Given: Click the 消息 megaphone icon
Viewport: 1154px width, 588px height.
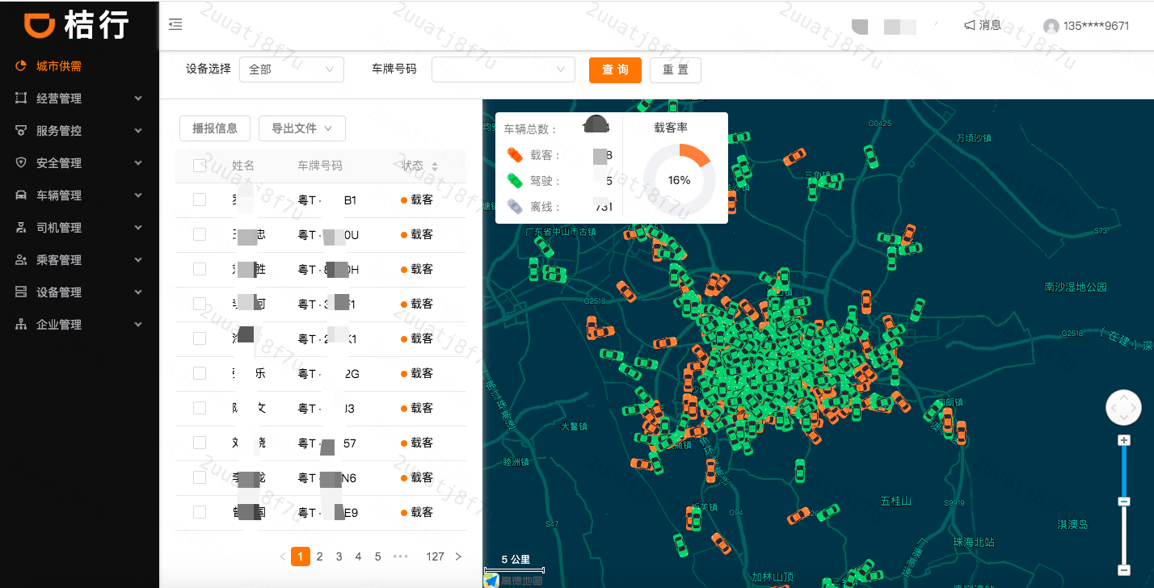Looking at the screenshot, I should pos(969,26).
